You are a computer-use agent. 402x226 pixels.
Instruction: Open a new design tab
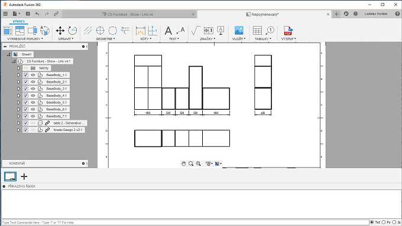336,14
